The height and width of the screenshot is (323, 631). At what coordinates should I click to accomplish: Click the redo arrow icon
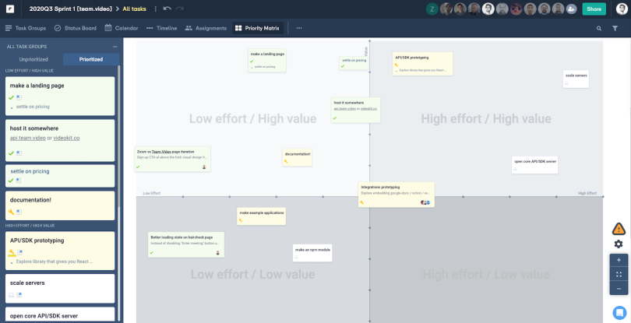[x=180, y=9]
